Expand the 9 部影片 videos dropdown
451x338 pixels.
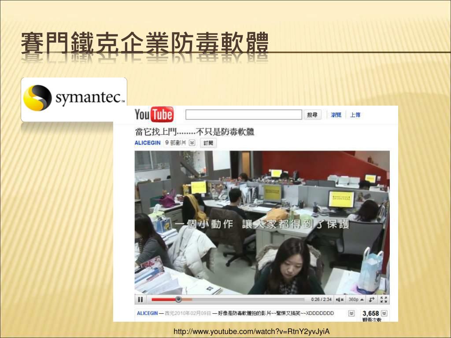[x=192, y=143]
